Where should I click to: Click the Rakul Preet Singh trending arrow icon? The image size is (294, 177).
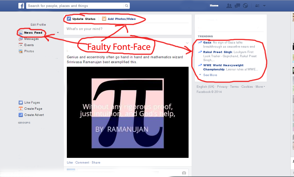click(200, 52)
